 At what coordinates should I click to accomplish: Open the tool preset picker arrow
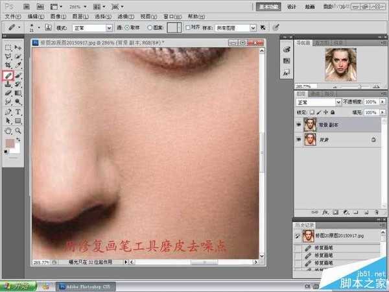coord(19,27)
